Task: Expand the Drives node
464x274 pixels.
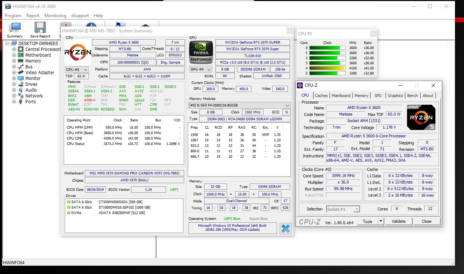Action: (14, 84)
